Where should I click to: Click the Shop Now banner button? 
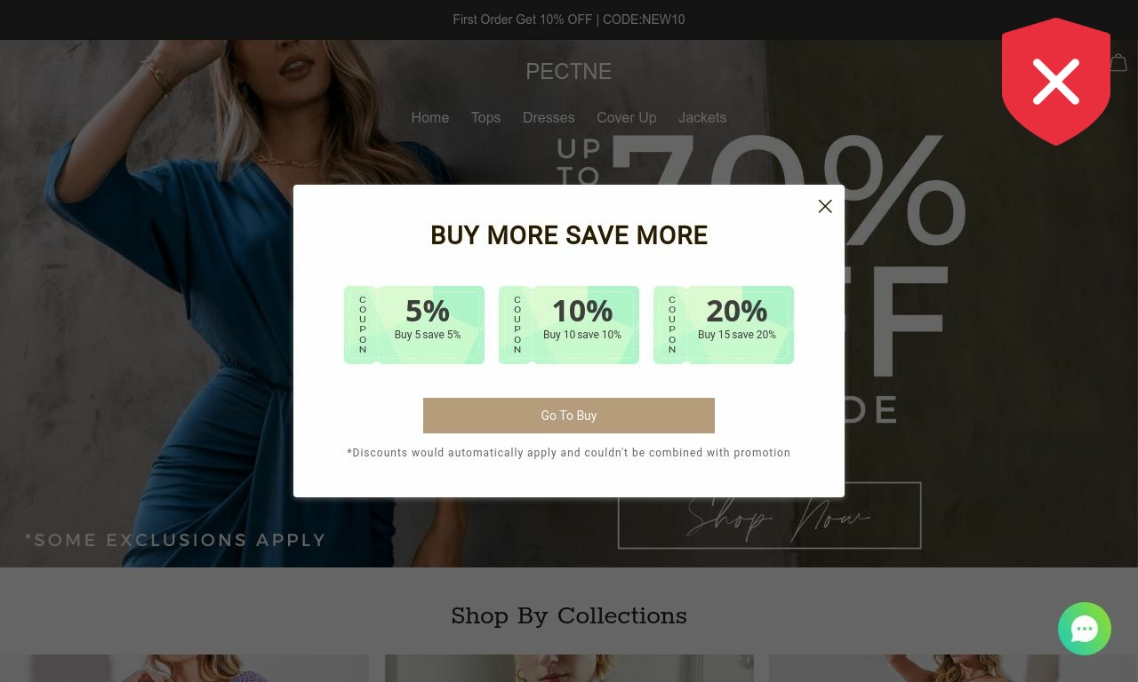coord(770,515)
